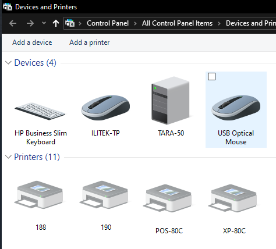The image size is (276, 249).
Task: Go to Control Panel breadcrumb
Action: pos(108,23)
